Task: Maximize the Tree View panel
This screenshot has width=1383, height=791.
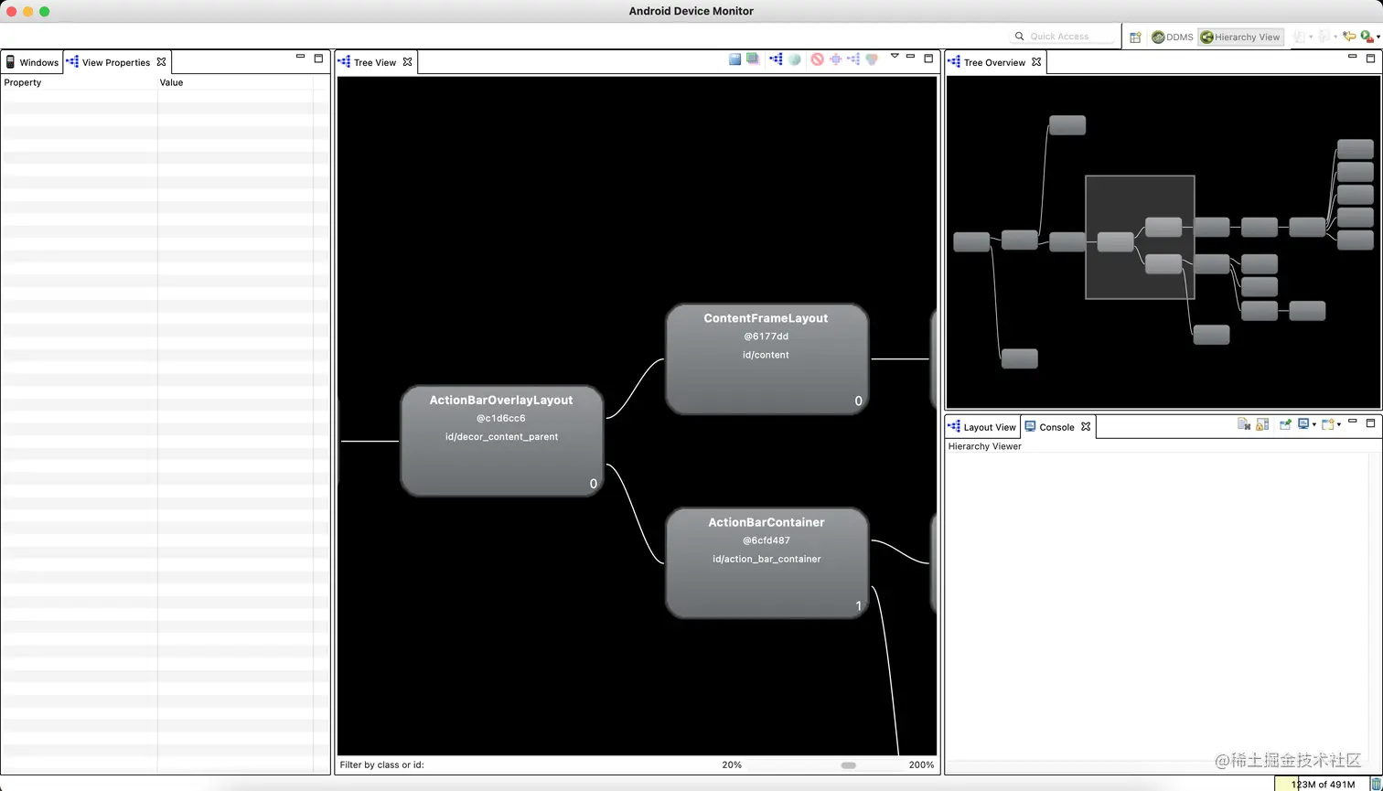Action: coord(928,58)
